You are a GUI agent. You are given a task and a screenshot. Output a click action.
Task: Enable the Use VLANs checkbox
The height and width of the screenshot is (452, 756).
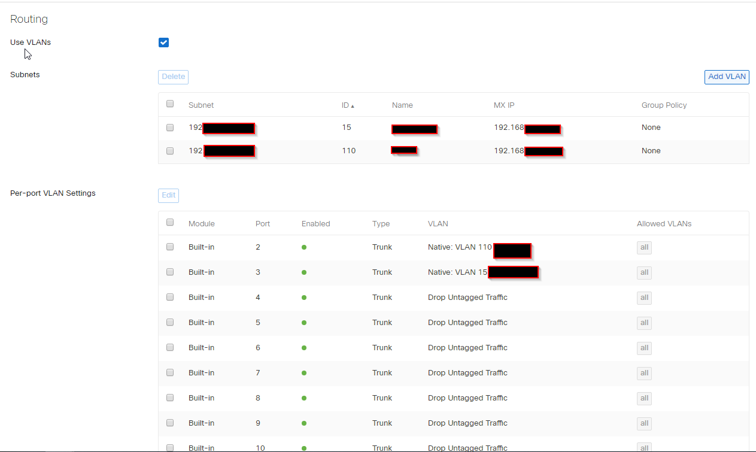pyautogui.click(x=163, y=42)
